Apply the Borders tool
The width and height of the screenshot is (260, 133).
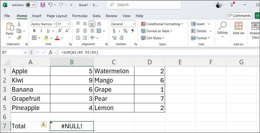34,38
